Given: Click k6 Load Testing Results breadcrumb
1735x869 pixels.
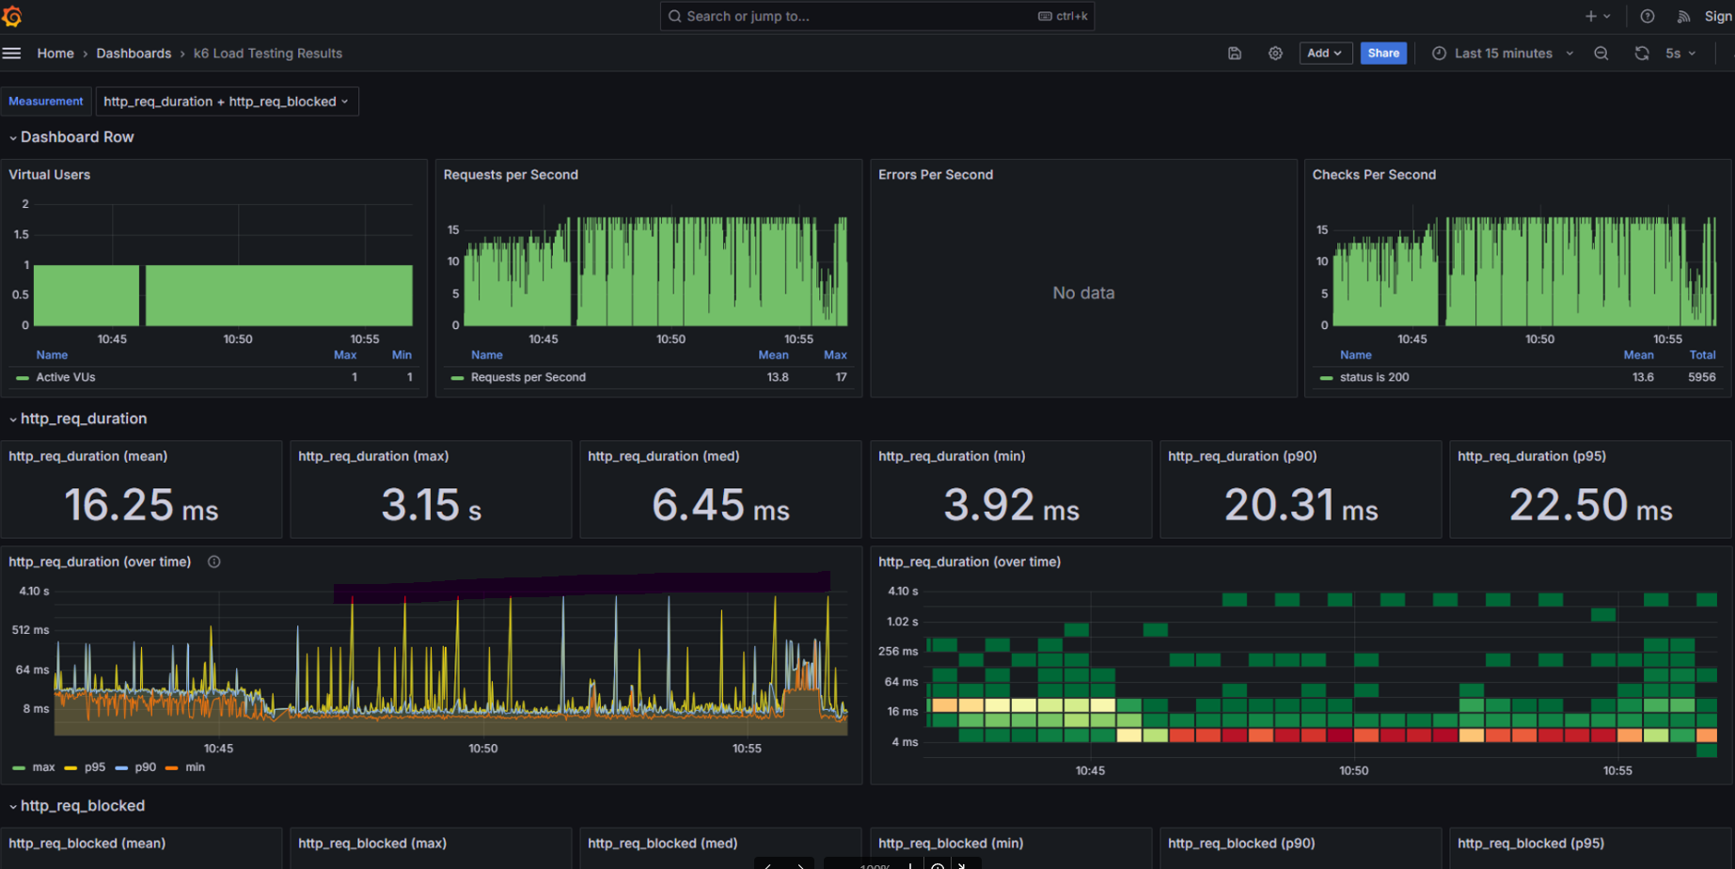Looking at the screenshot, I should coord(268,54).
